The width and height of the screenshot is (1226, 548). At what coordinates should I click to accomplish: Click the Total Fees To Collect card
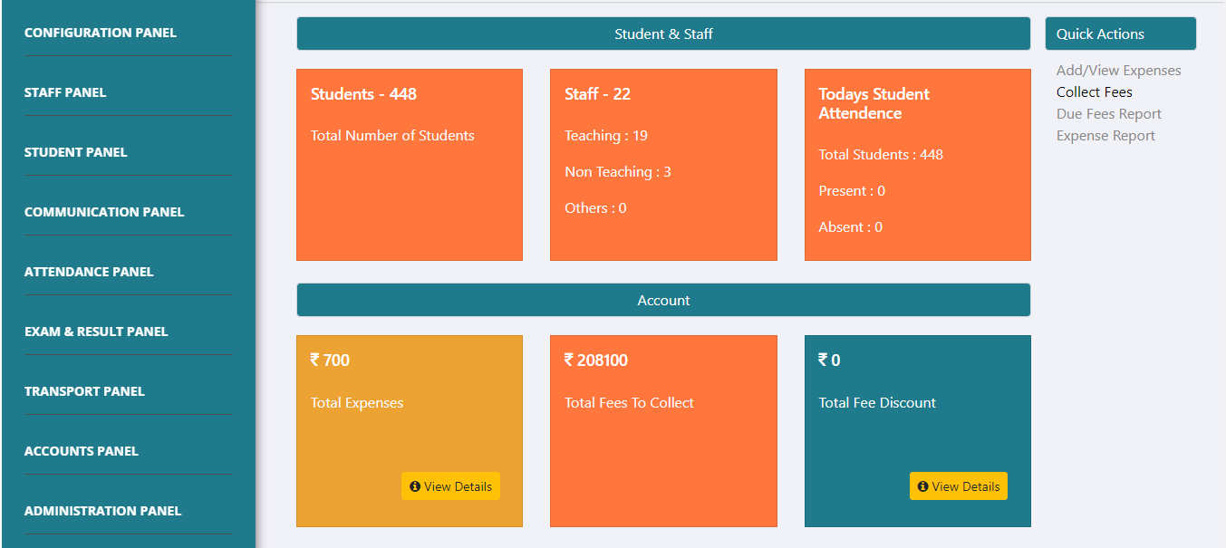[663, 431]
